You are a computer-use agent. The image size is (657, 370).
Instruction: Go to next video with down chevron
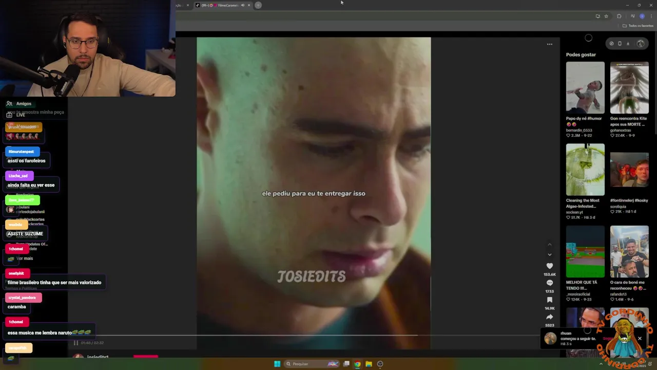tap(550, 254)
